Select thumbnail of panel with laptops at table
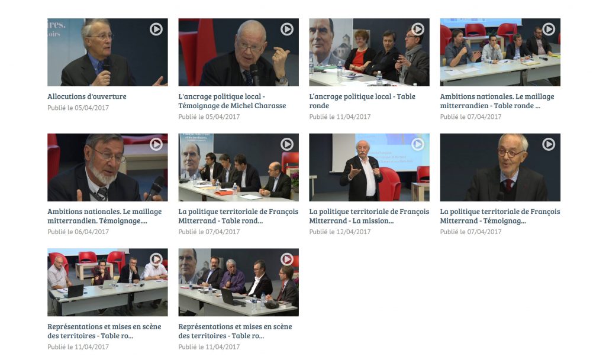Viewport: 606px width, 363px height. pyautogui.click(x=108, y=282)
